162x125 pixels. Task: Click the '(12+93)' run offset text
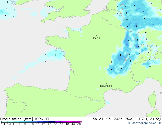(x=154, y=119)
